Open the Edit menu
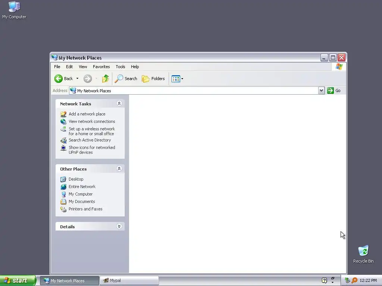The width and height of the screenshot is (382, 286). click(69, 67)
